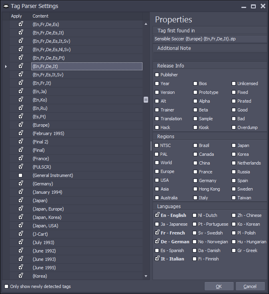Check the Apply box for (General Instrument)
The height and width of the screenshot is (294, 269).
tap(20, 175)
